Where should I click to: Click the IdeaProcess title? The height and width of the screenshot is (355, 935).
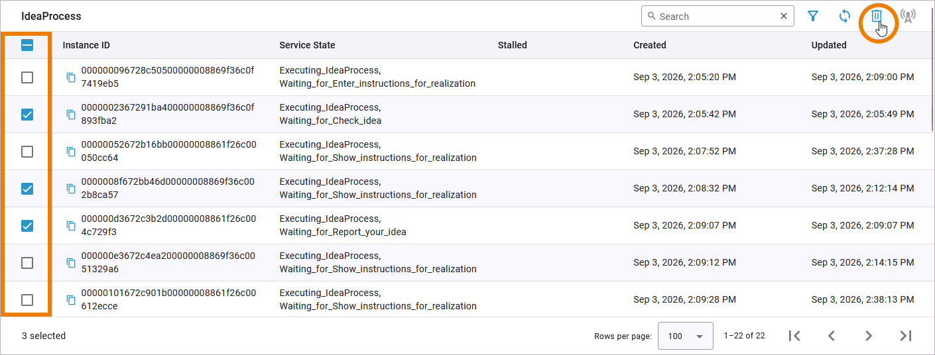tap(51, 16)
